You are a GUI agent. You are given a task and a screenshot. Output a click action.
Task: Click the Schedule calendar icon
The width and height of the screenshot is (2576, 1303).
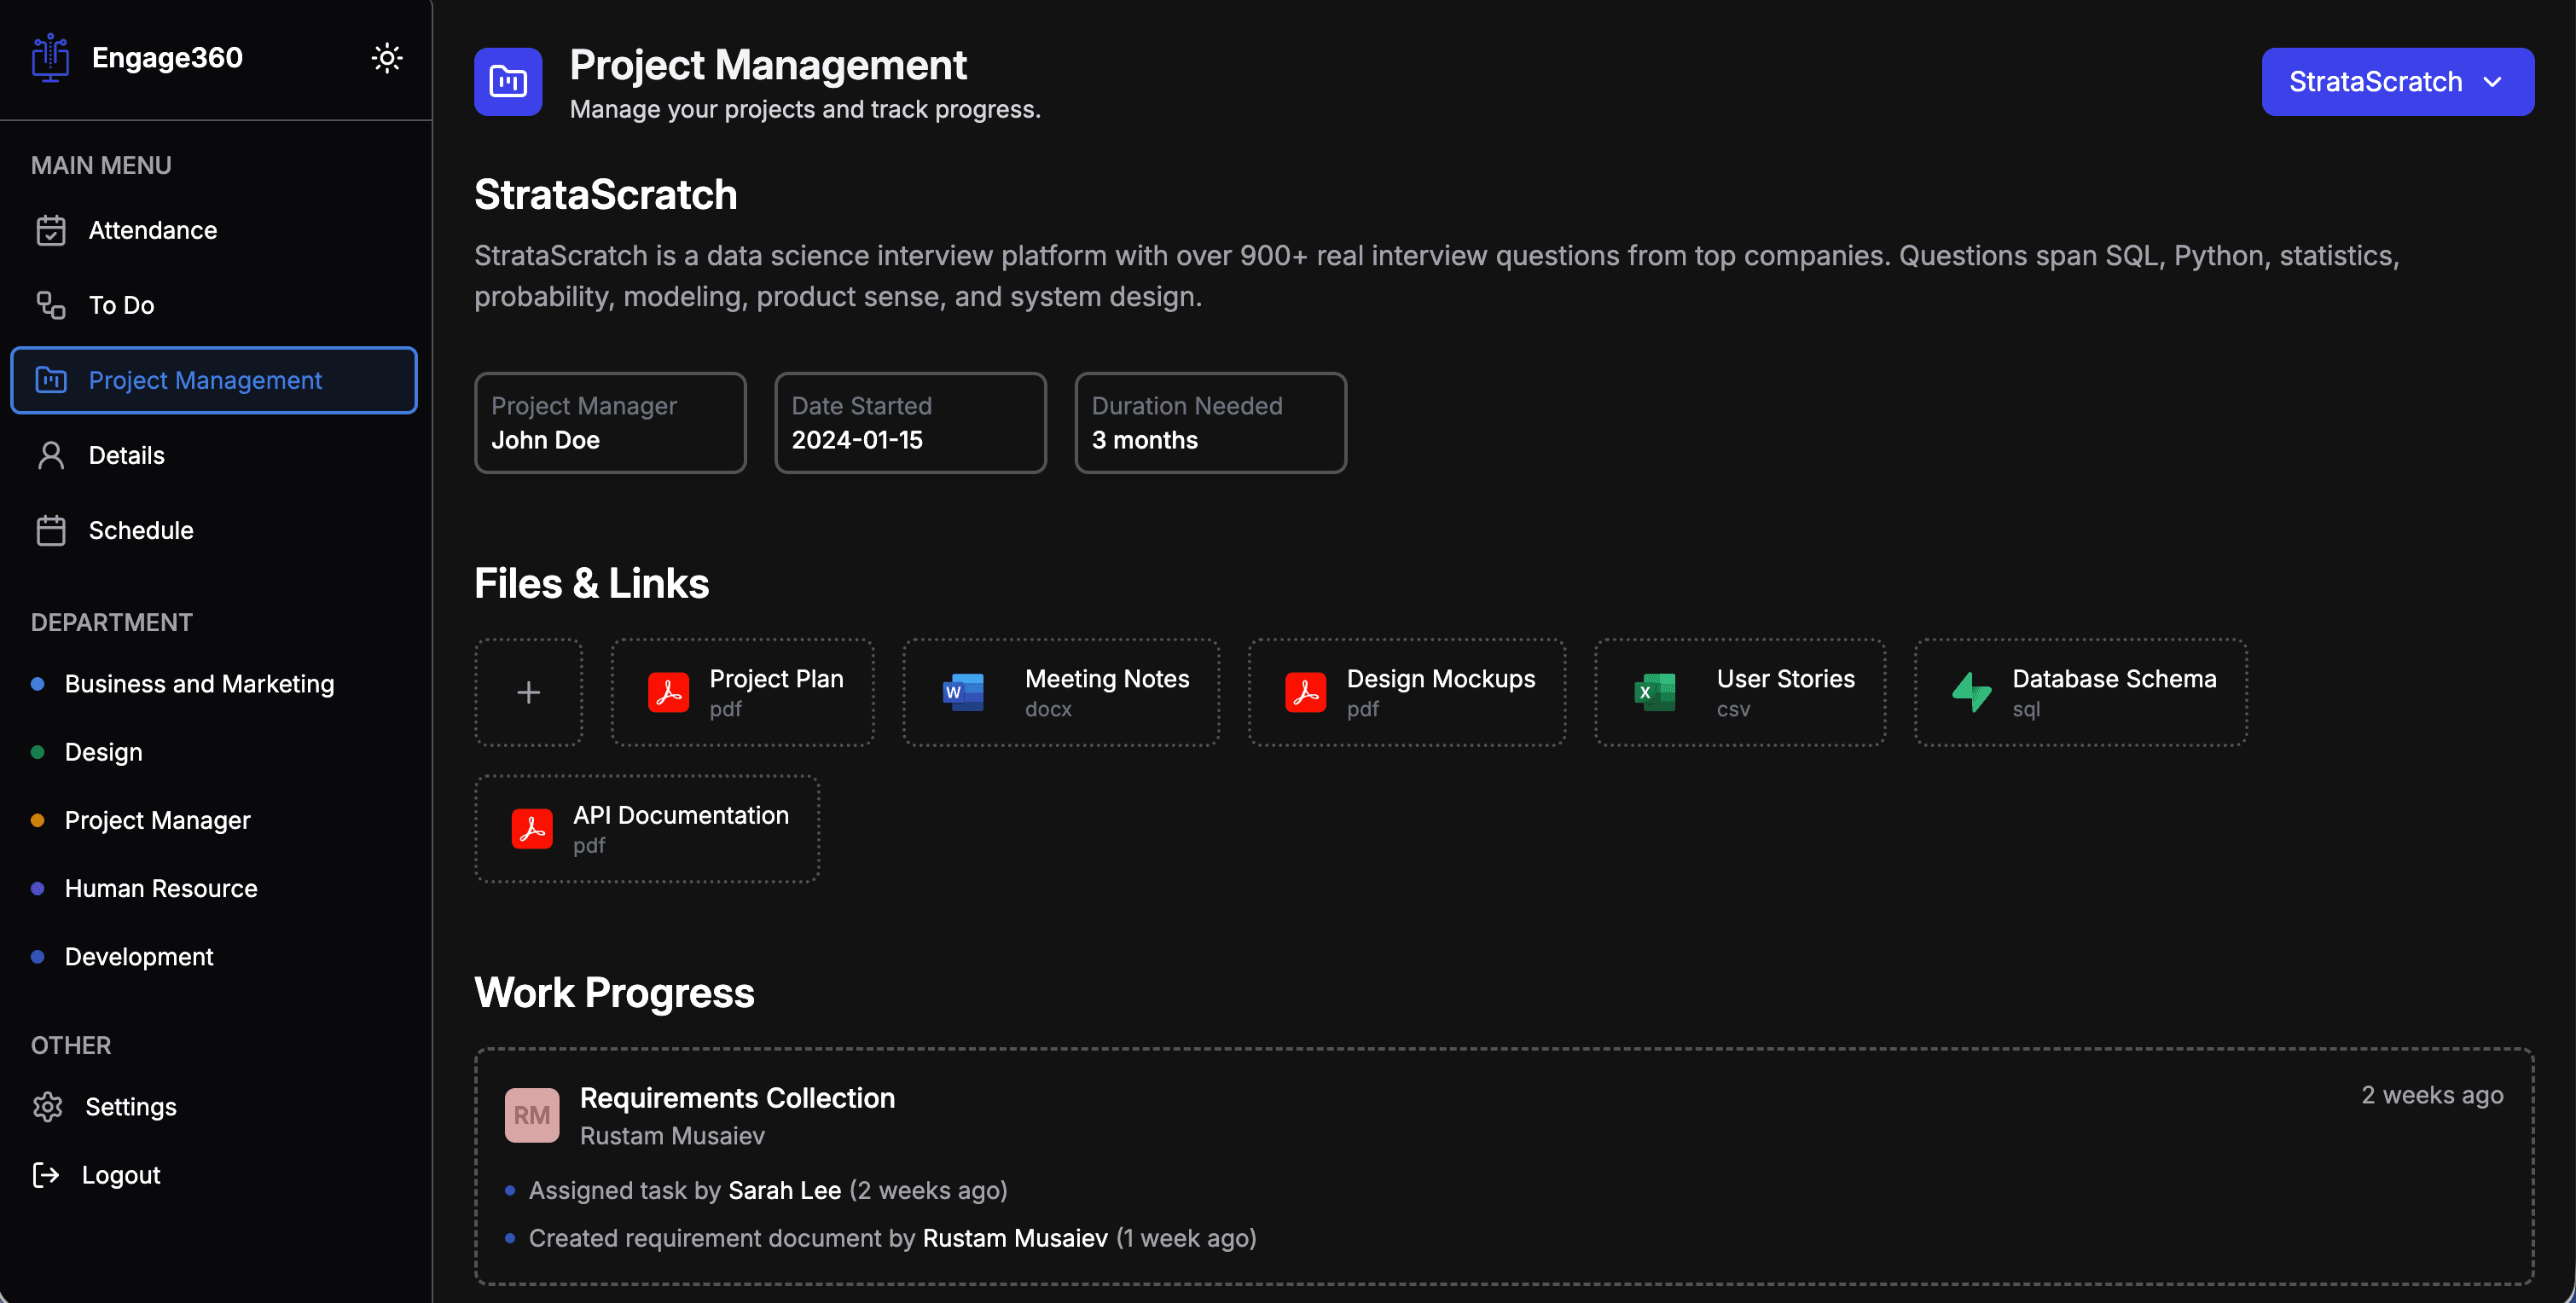pos(51,530)
